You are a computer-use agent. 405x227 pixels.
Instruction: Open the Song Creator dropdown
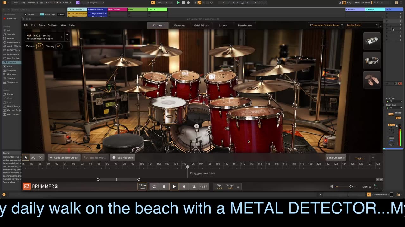[x=336, y=158]
